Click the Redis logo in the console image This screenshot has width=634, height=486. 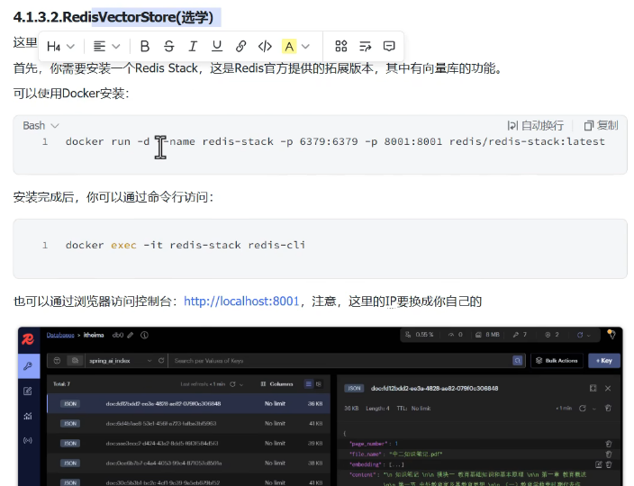coord(28,339)
